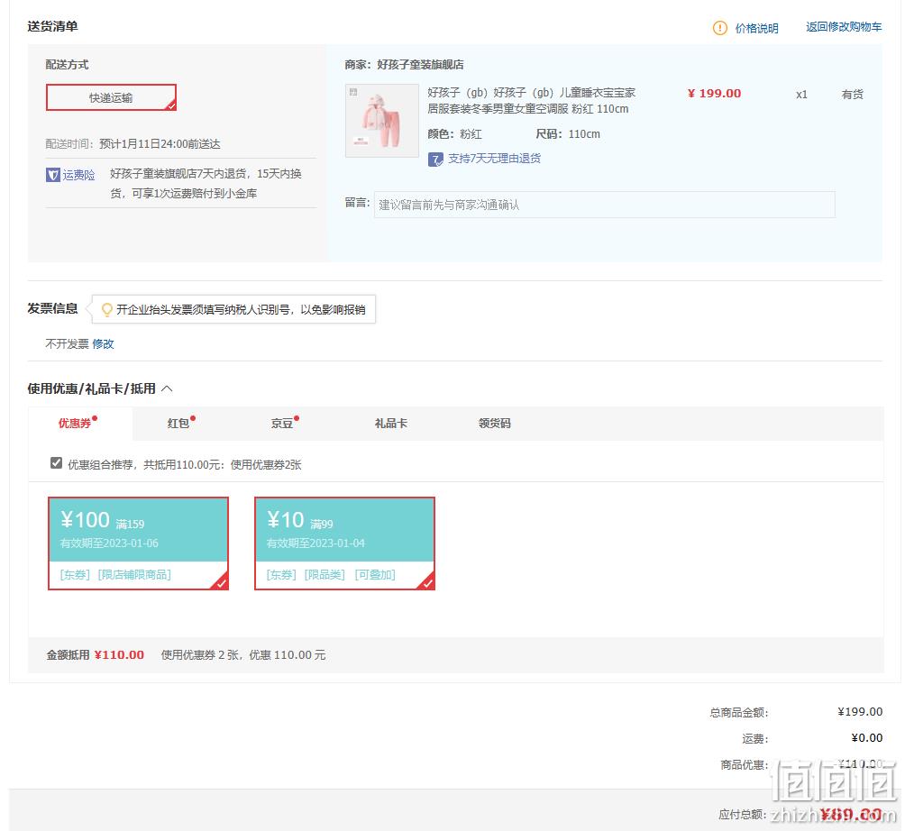The width and height of the screenshot is (905, 831).
Task: Click 颜色 粉红 color text
Action: 455,134
